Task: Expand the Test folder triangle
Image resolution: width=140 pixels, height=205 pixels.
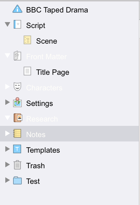Action: coord(7,180)
